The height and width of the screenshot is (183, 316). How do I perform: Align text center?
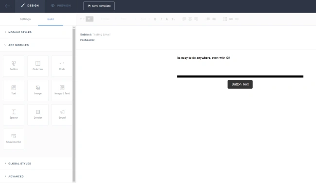(x=190, y=19)
